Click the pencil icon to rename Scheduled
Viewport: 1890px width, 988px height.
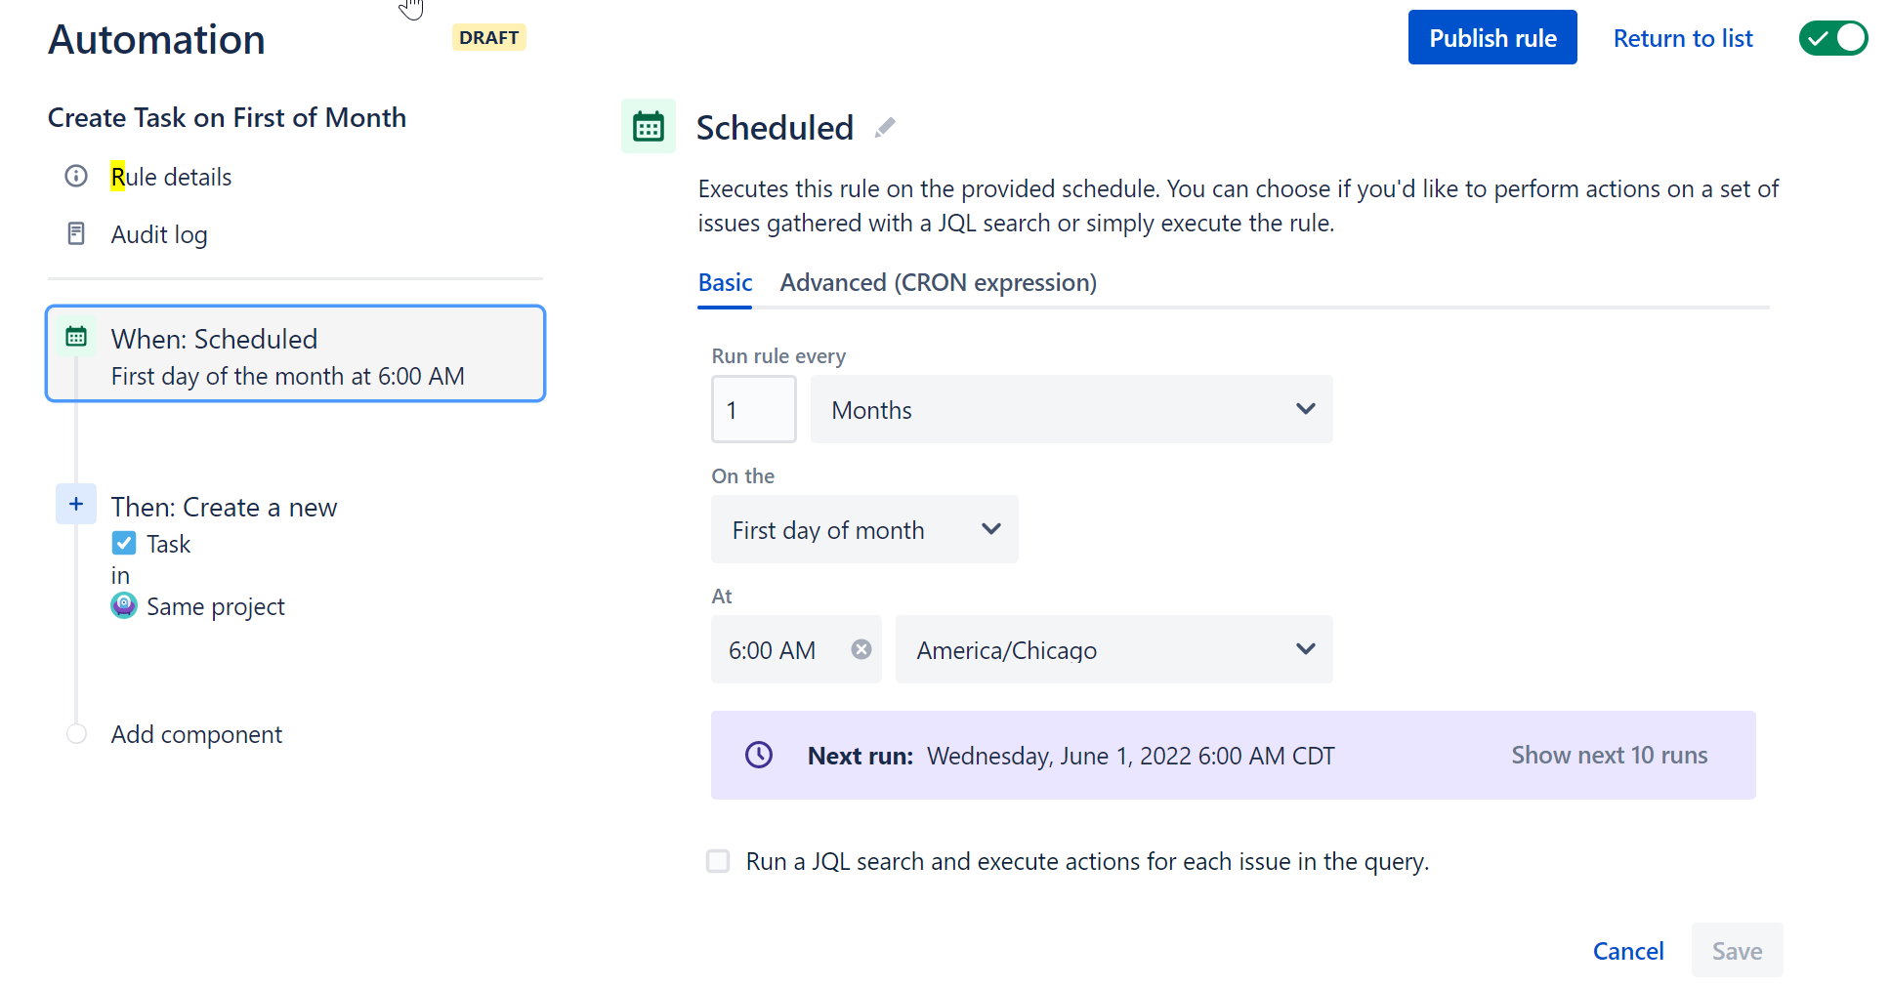(x=885, y=128)
